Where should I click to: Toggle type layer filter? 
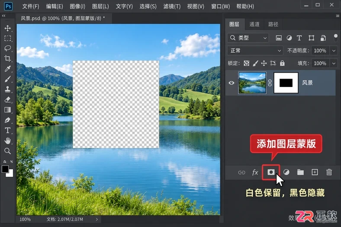(299, 38)
